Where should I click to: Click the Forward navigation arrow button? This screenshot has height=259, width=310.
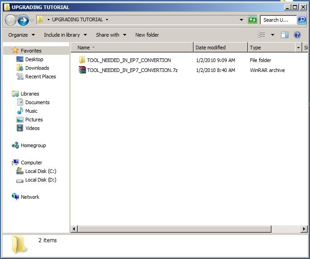click(23, 20)
